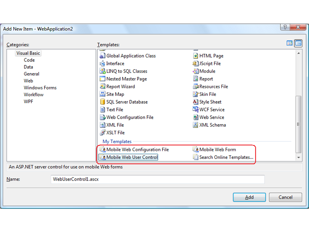Click the Cancel button
This screenshot has width=309, height=232.
pyautogui.click(x=285, y=197)
